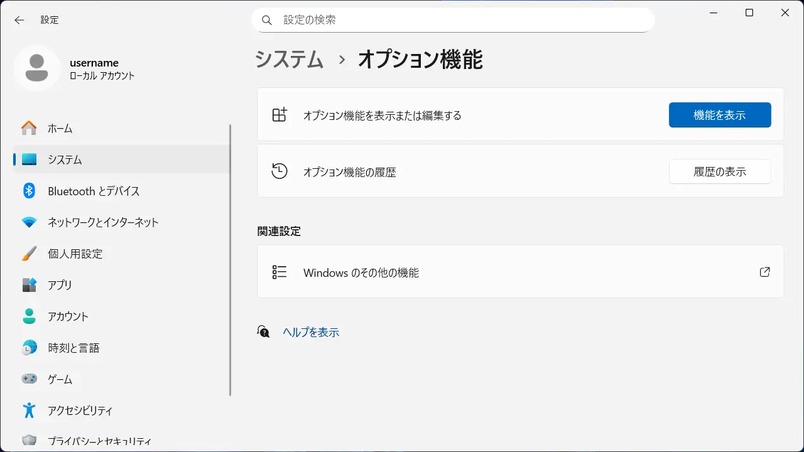Click the ゲーム controller icon
804x452 pixels.
click(x=29, y=379)
